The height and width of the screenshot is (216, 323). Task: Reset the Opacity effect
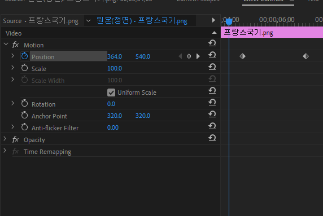pos(212,138)
